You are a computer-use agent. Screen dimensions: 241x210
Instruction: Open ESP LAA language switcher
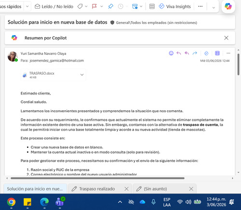pos(167,202)
